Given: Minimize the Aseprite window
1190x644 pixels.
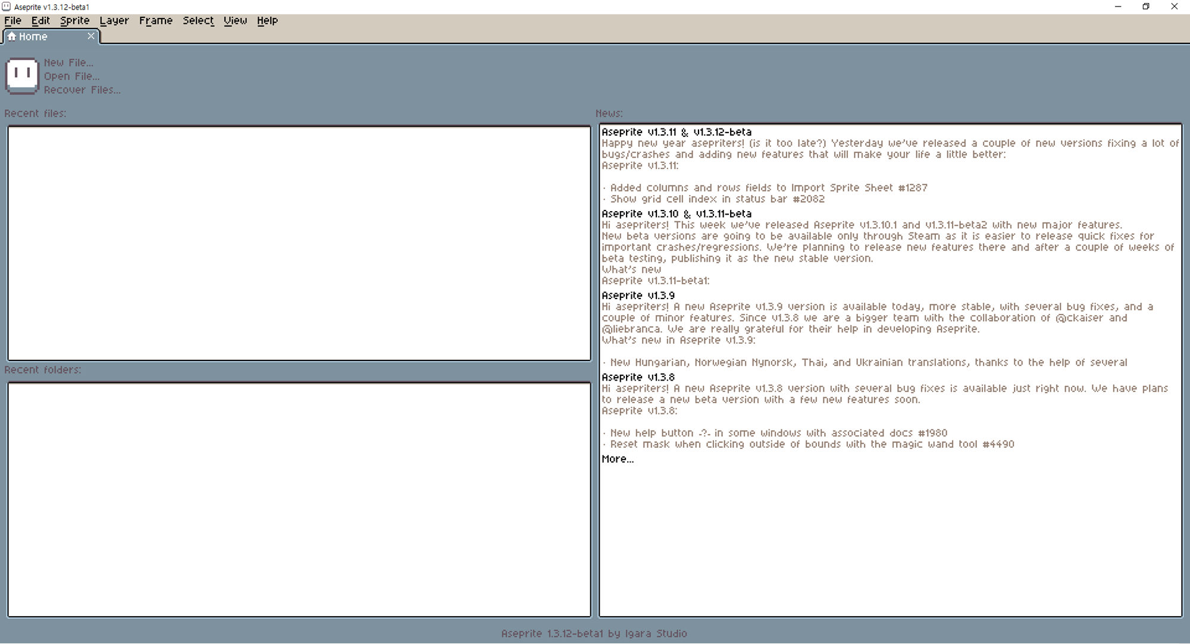Looking at the screenshot, I should 1118,7.
